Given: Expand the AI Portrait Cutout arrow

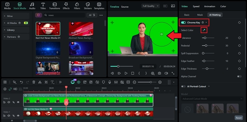Looking at the screenshot, I should click(209, 86).
